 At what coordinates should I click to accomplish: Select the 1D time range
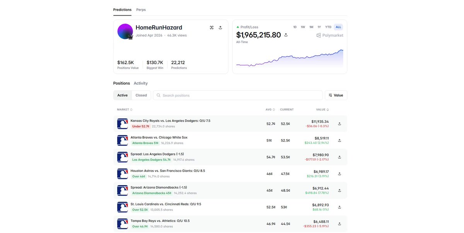click(295, 27)
